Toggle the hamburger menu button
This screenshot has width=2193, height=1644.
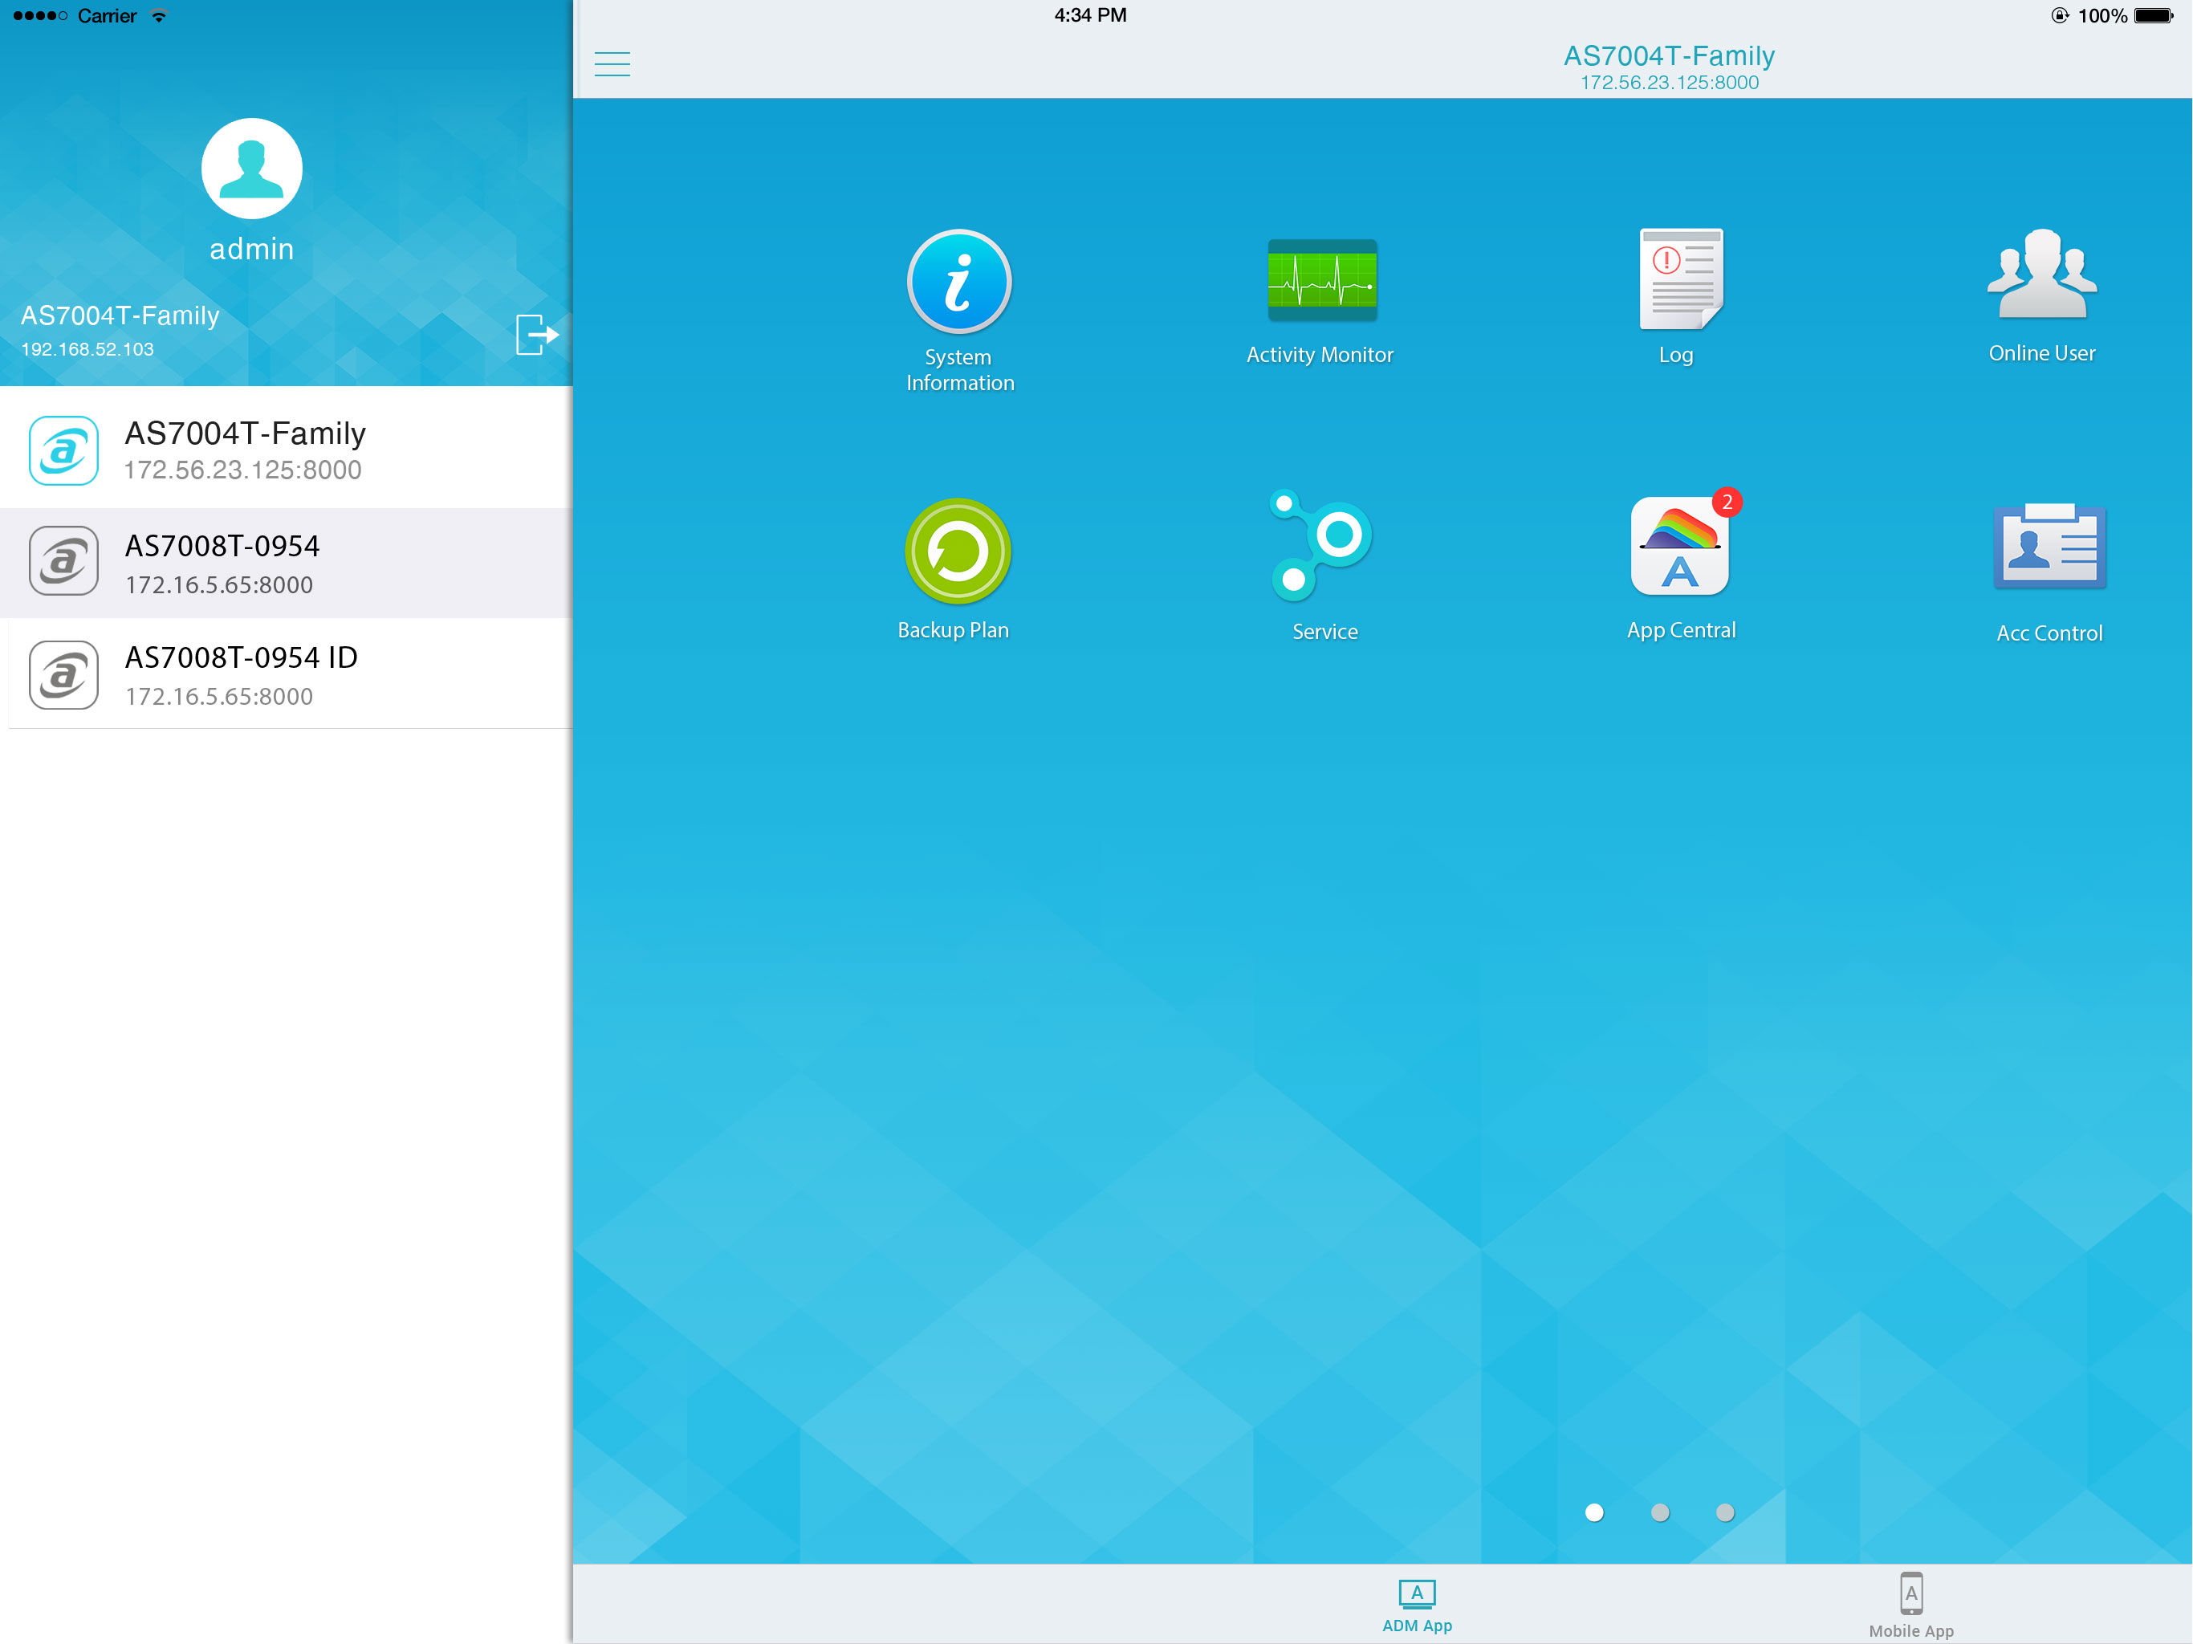(x=612, y=64)
